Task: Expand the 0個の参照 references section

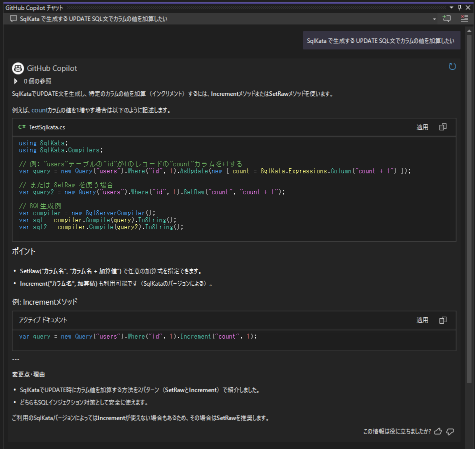Action: coord(16,81)
